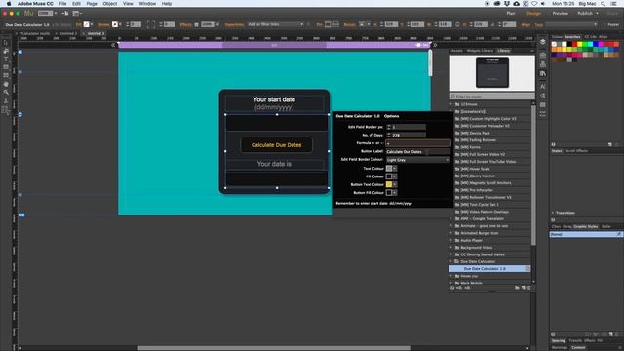624x351 pixels.
Task: Open the Scroll Effects tab
Action: 576,151
